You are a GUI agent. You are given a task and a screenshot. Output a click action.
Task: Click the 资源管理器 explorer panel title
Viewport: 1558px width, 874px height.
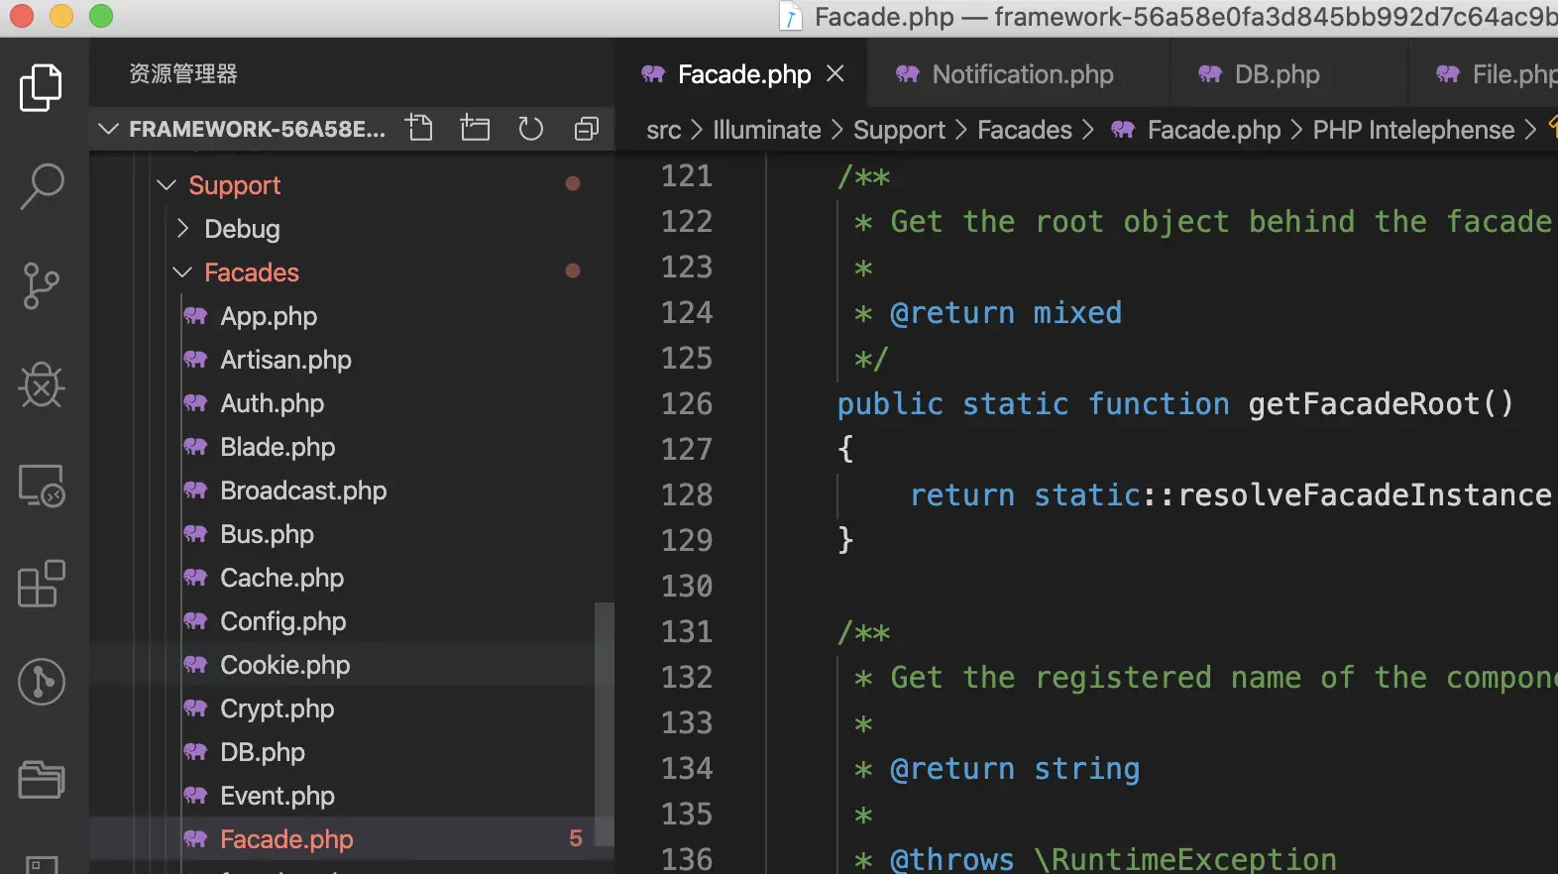[x=183, y=74]
